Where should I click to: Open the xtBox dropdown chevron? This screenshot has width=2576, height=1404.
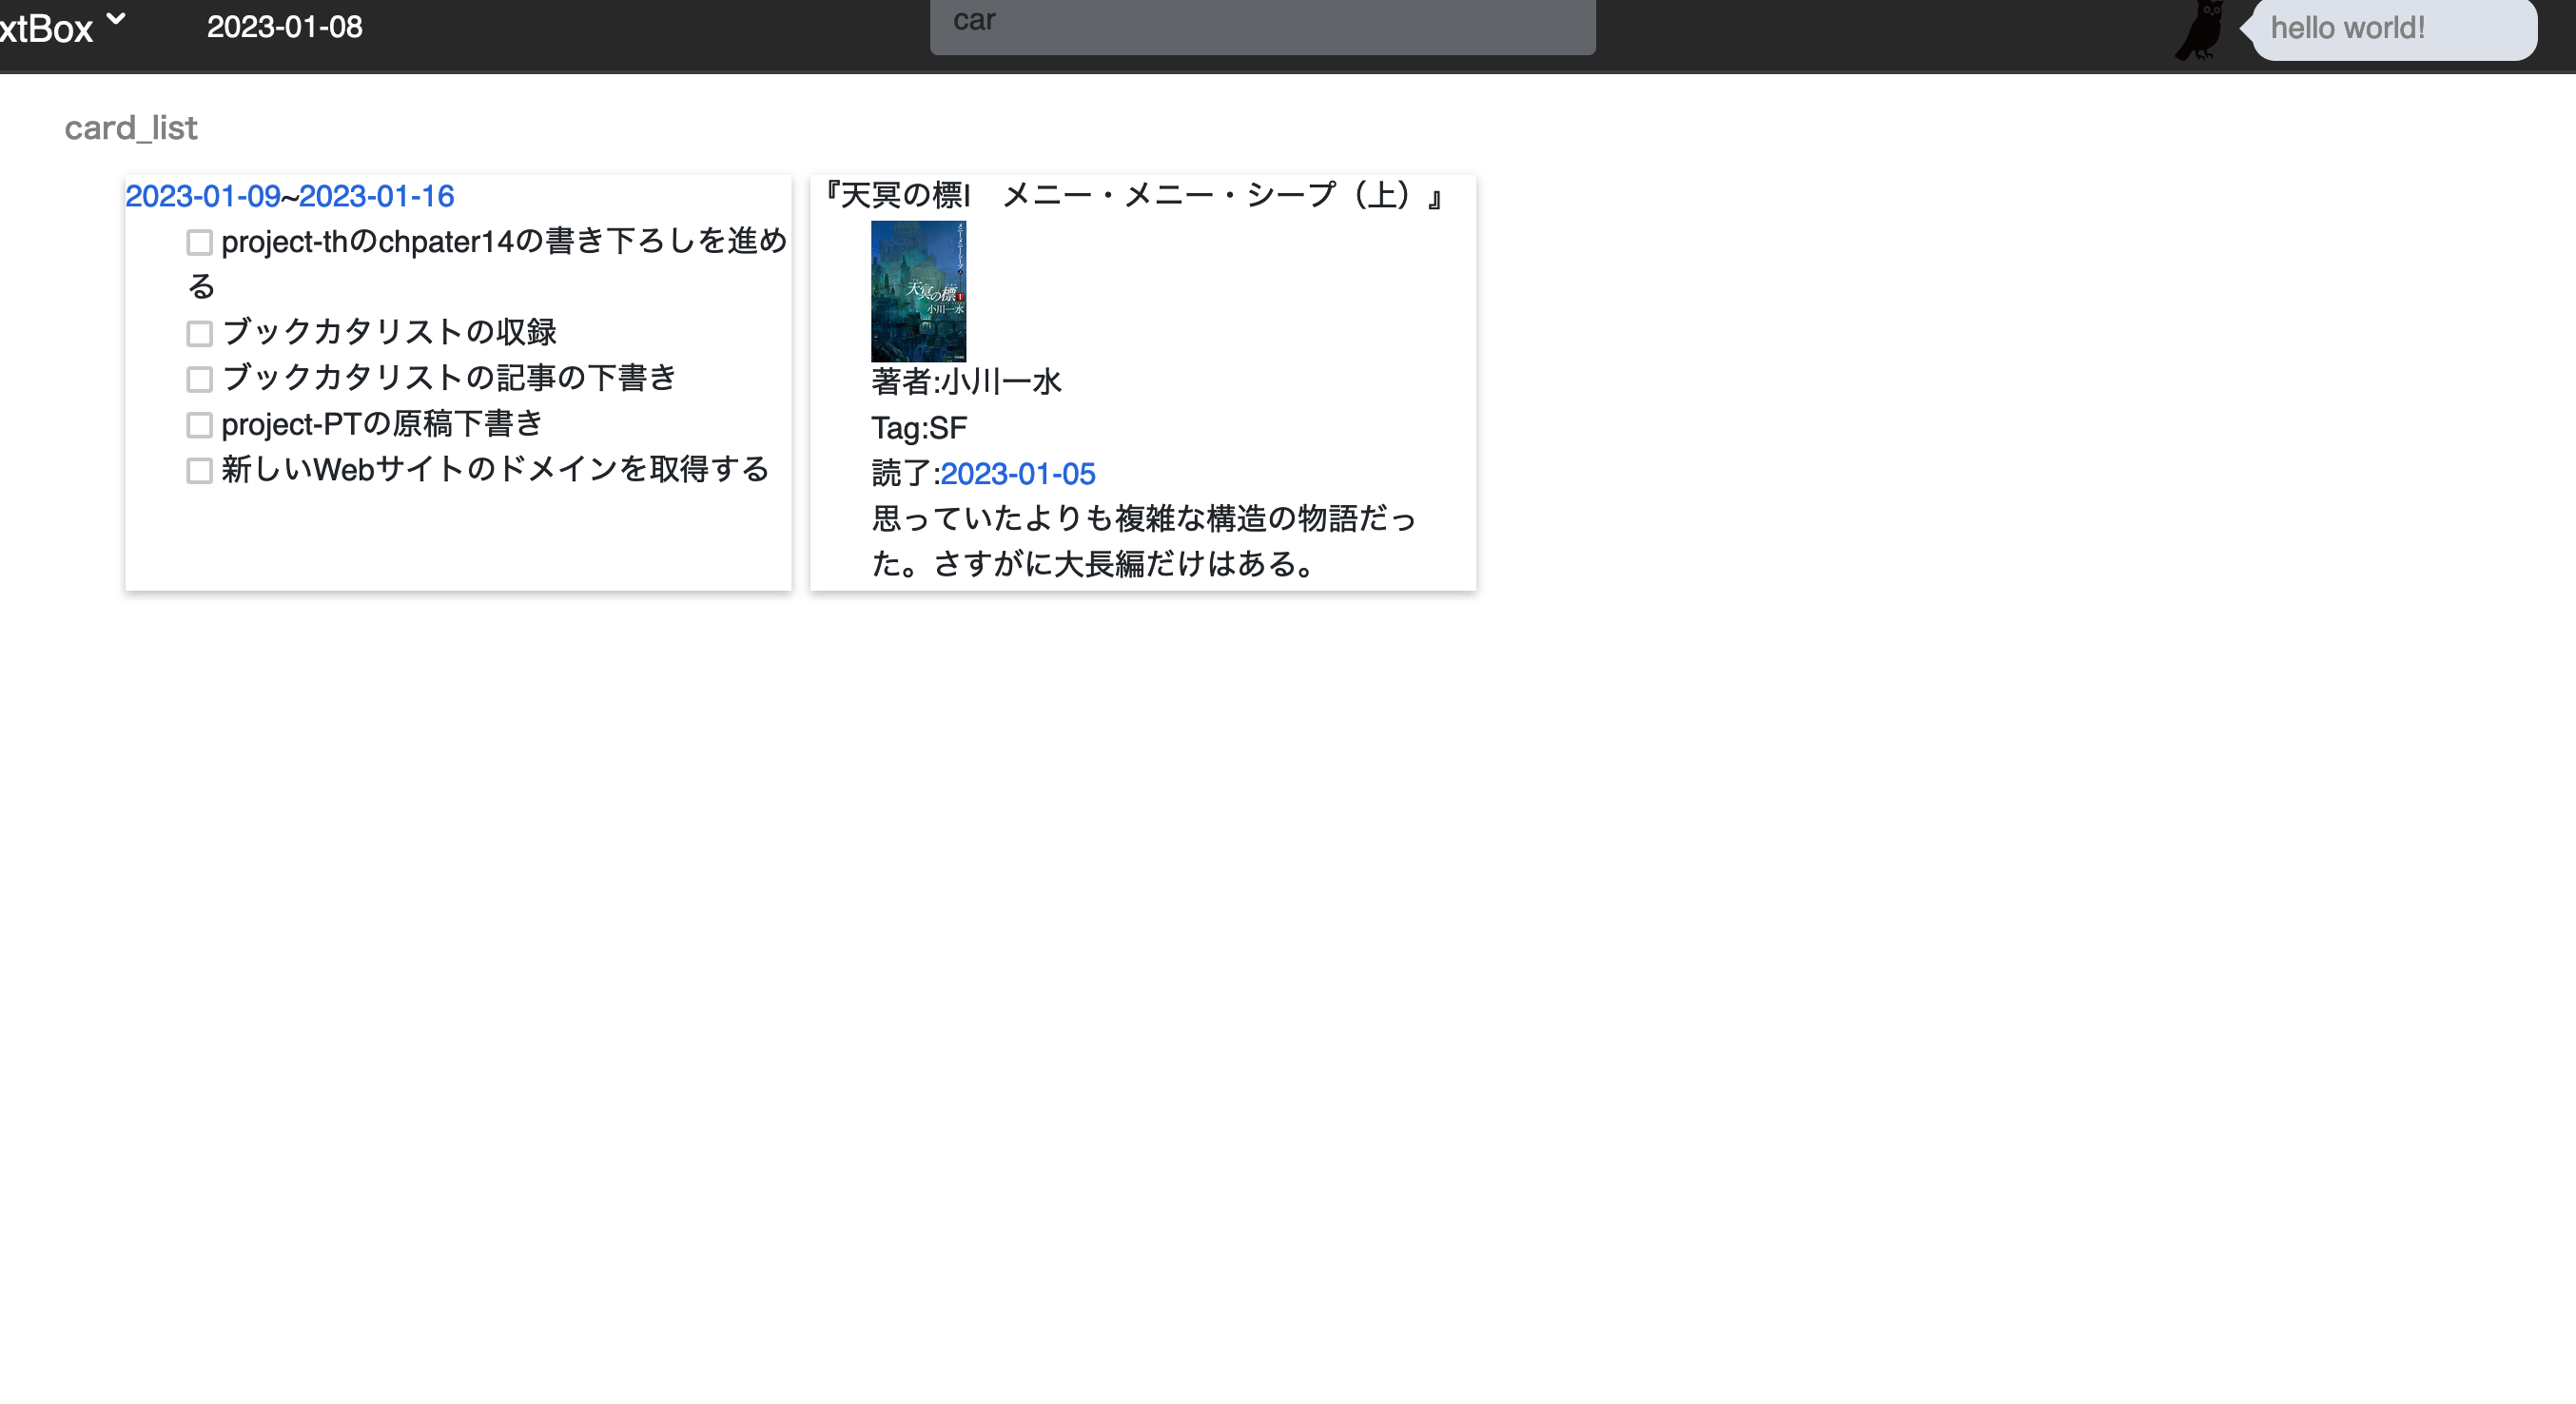116,19
